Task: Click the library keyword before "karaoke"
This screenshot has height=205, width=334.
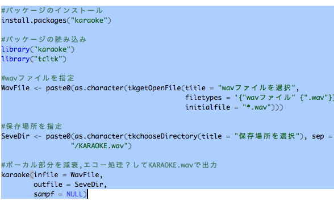Action: pos(15,49)
